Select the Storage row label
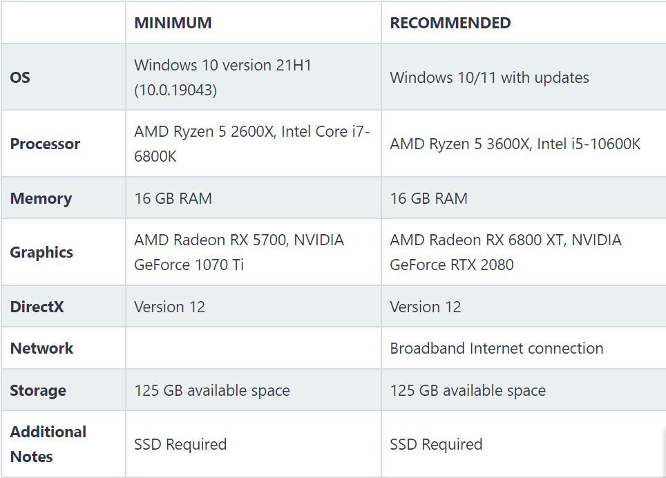The width and height of the screenshot is (666, 478). [38, 390]
